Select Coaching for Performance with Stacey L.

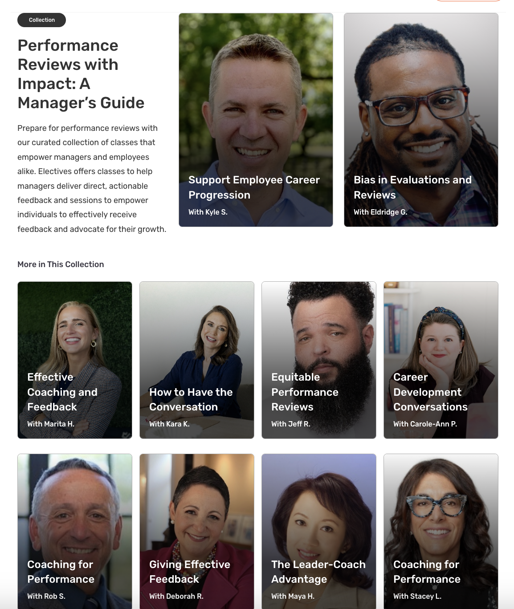[x=441, y=532]
